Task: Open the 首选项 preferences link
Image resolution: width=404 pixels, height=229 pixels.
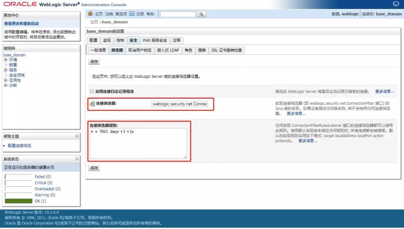Action: tap(121, 14)
